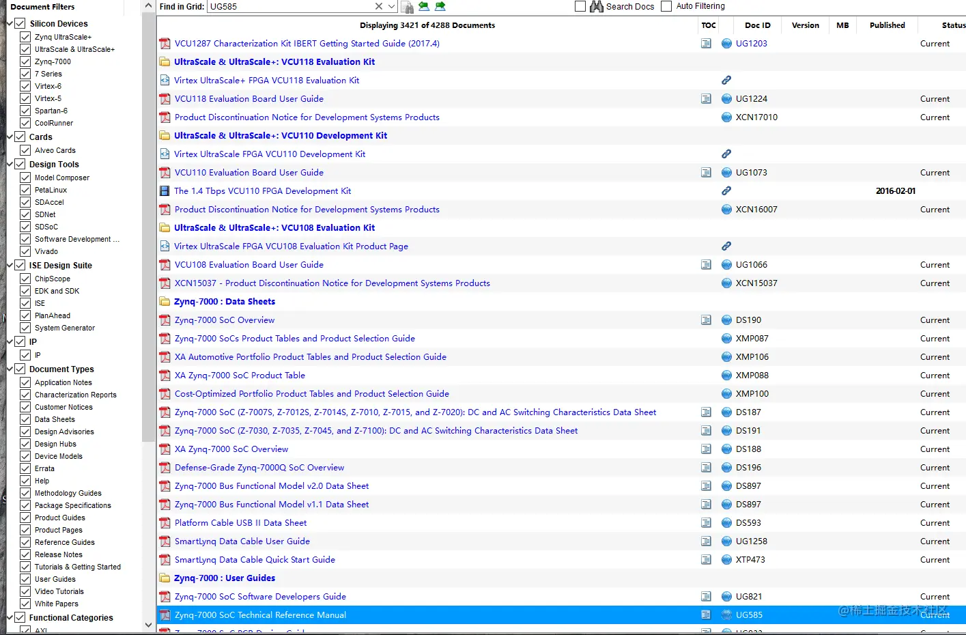The width and height of the screenshot is (966, 635).
Task: Collapse the Cards filter group
Action: [10, 137]
